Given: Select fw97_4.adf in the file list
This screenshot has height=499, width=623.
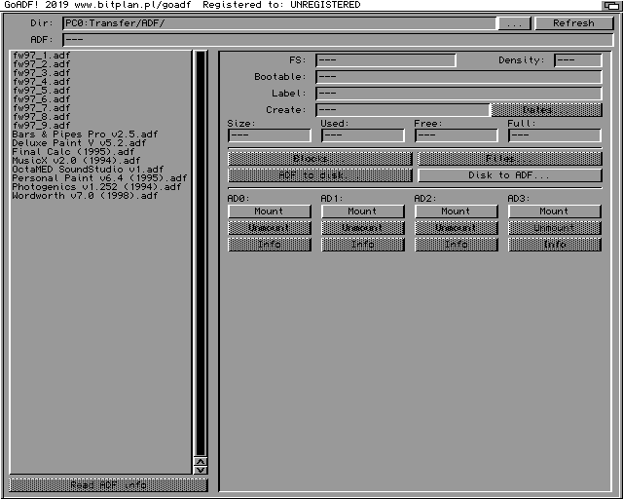Looking at the screenshot, I should pos(100,82).
